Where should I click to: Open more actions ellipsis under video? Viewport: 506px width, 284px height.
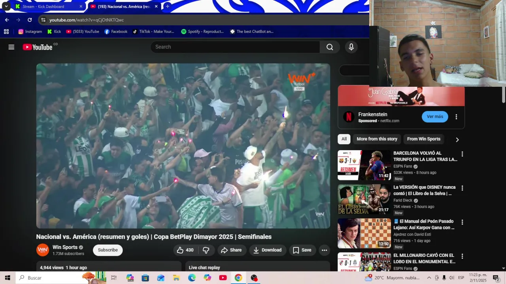pos(324,250)
